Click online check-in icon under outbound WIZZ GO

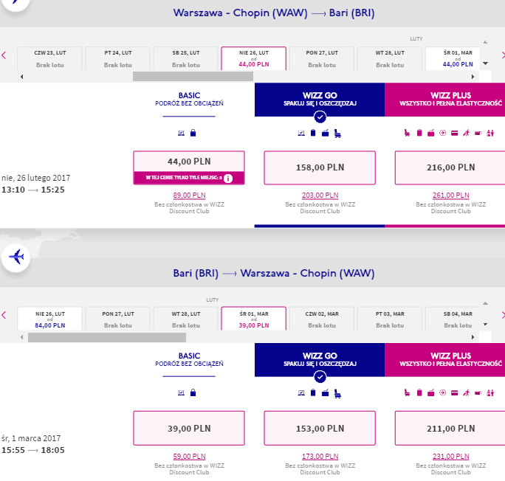pos(301,133)
